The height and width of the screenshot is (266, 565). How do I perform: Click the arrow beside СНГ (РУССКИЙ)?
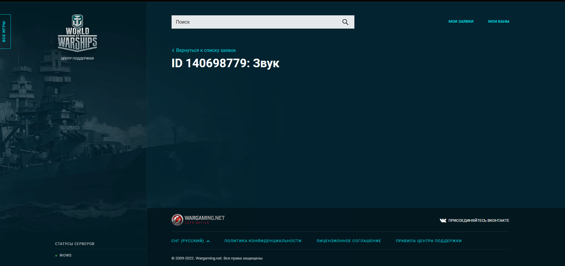point(208,241)
